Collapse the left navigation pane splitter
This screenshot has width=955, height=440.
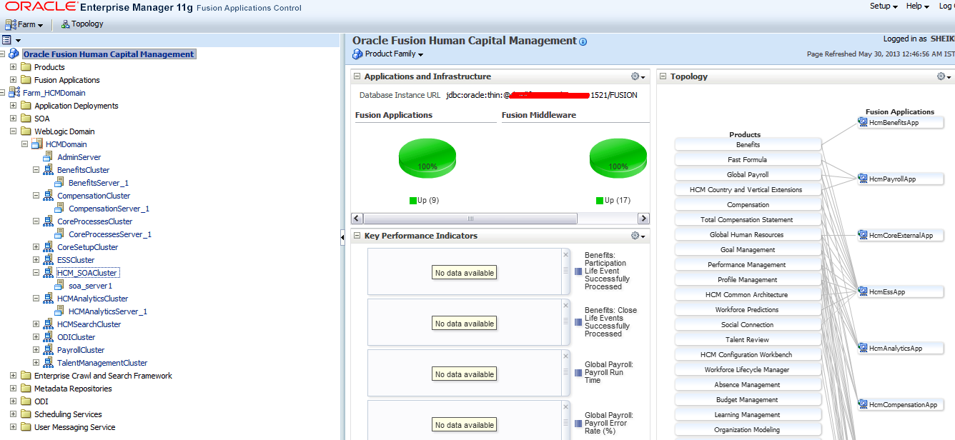pos(342,236)
